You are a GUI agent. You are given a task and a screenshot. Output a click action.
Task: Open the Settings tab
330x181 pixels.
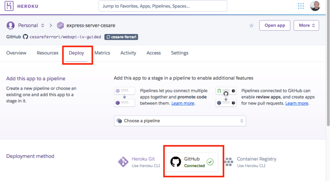180,53
